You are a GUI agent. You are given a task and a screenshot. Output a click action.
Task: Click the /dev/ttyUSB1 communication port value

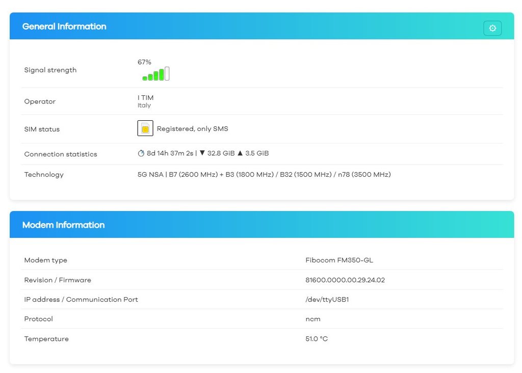click(x=327, y=299)
